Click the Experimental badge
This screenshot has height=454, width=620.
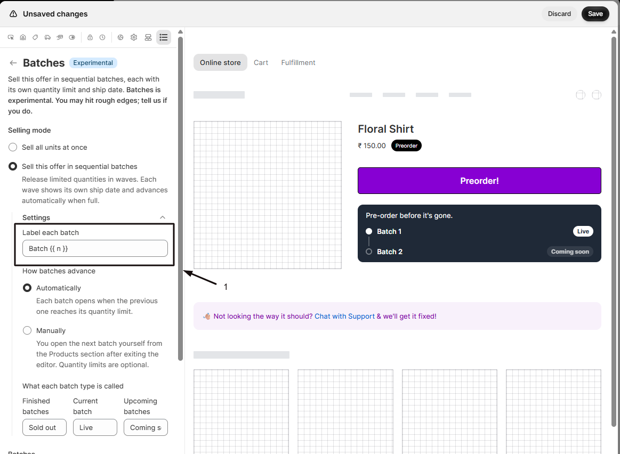pyautogui.click(x=93, y=63)
